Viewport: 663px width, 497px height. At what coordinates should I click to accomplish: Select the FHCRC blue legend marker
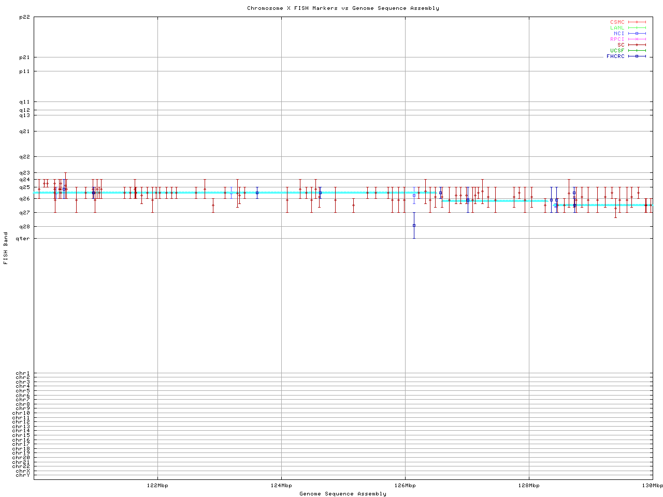(x=637, y=56)
